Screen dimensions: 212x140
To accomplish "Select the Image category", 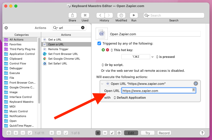I will 20,92.
